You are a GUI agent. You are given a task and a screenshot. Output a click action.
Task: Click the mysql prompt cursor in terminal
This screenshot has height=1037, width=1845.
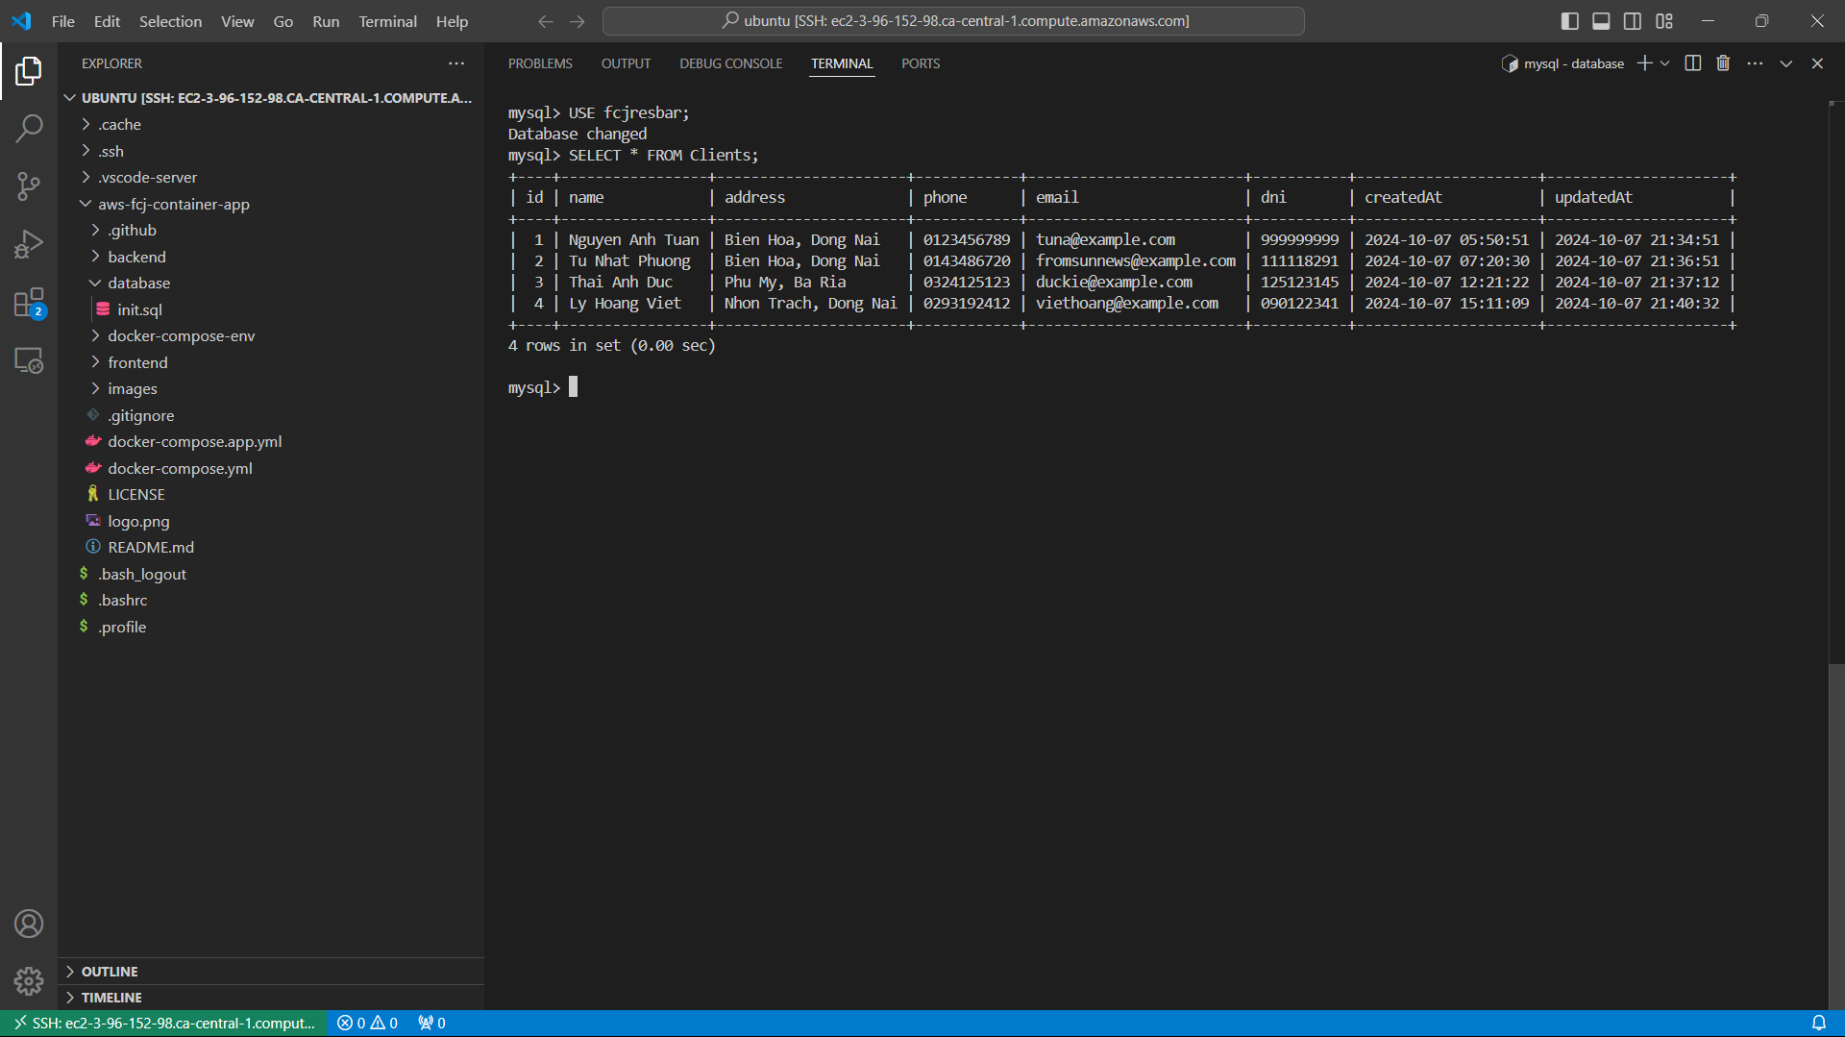pos(574,387)
